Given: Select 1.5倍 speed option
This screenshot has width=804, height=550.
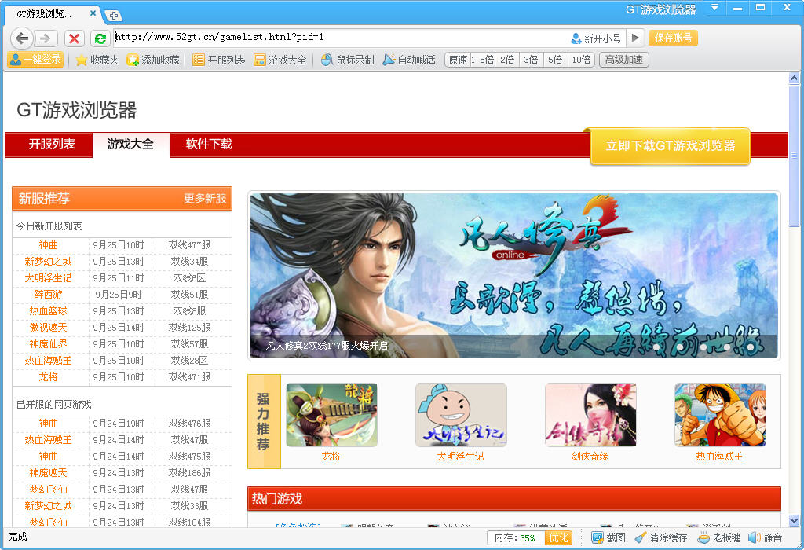Looking at the screenshot, I should [x=483, y=60].
